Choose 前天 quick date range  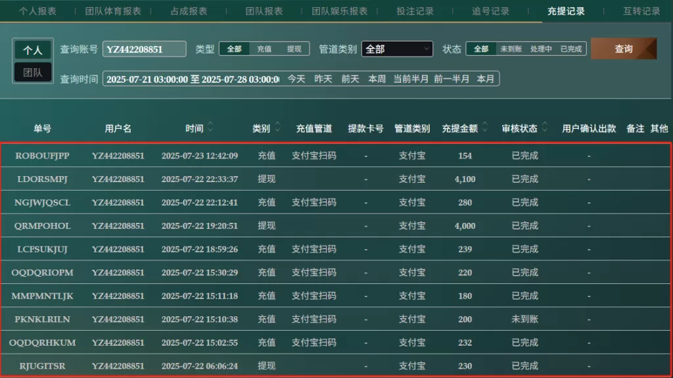(x=350, y=79)
